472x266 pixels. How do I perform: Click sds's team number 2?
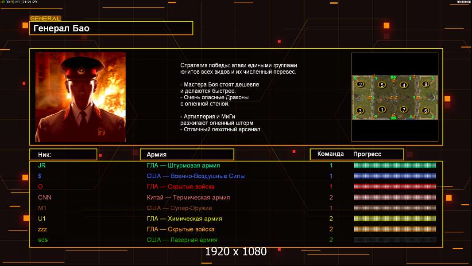[x=331, y=240]
